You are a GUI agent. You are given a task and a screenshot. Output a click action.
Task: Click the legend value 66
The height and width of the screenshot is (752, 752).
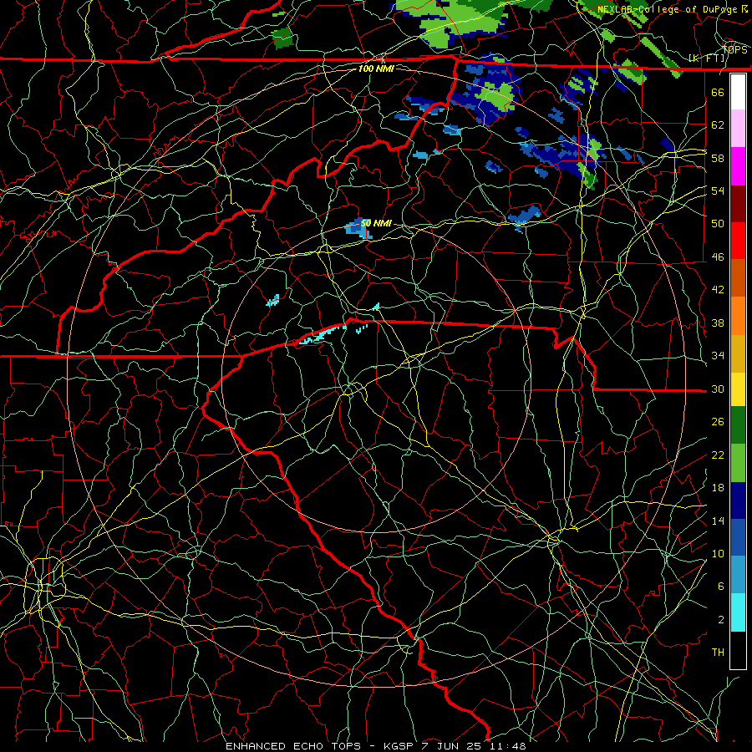(x=718, y=92)
